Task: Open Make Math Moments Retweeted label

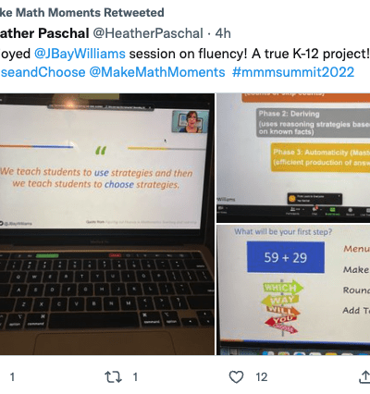Action: pos(81,13)
